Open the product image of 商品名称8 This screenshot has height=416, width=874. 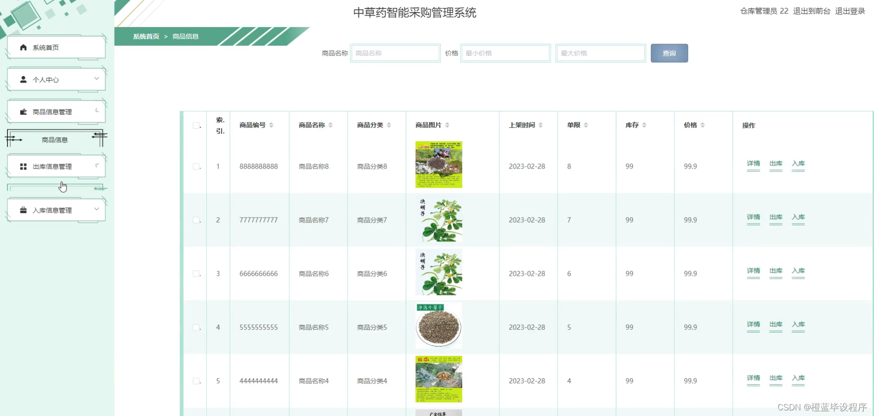(438, 165)
